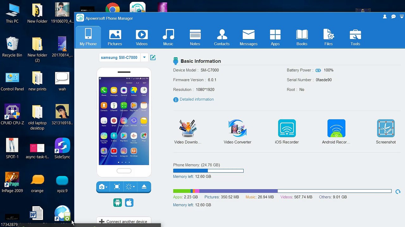Select the SideSync desktop shortcut
Image resolution: width=405 pixels, height=227 pixels.
(62, 148)
